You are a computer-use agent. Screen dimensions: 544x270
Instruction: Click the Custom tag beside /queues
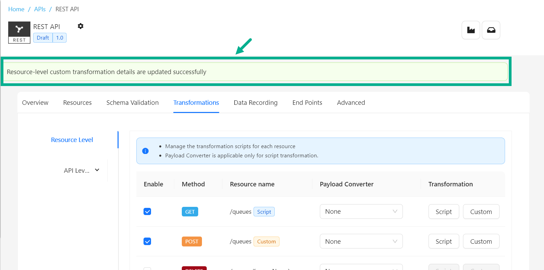(x=266, y=241)
